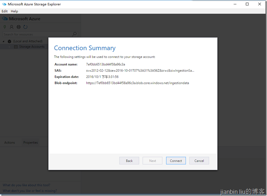Click the search magnifier icon
Image resolution: width=267 pixels, height=196 pixels.
pyautogui.click(x=74, y=34)
